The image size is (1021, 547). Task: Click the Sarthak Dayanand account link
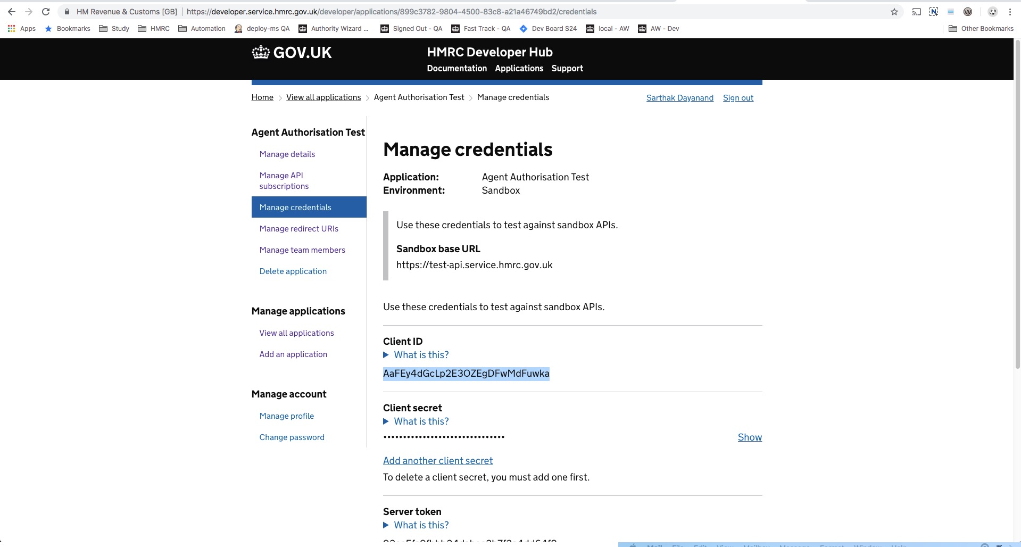pyautogui.click(x=680, y=98)
